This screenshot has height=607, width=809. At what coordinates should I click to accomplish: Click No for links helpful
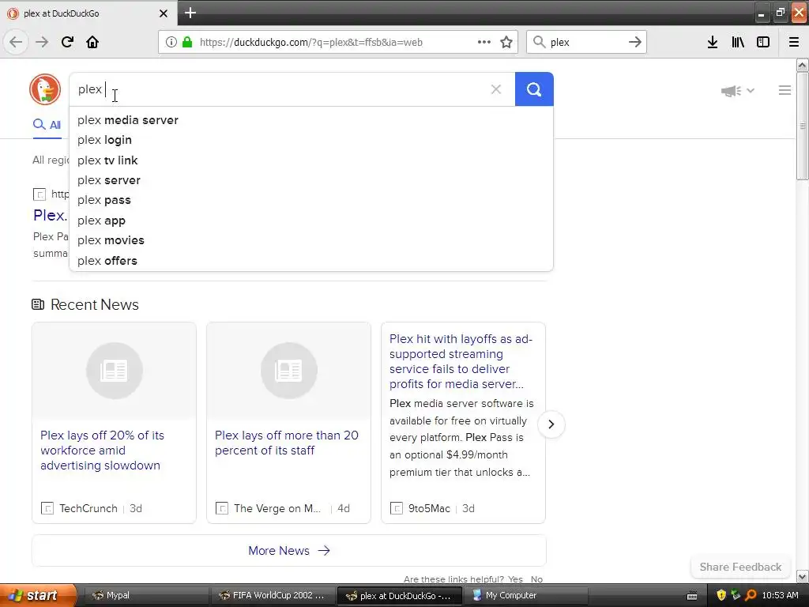click(x=536, y=579)
